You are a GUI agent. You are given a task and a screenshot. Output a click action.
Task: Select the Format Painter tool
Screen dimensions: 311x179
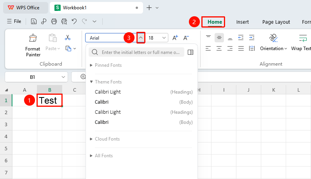[x=33, y=45]
